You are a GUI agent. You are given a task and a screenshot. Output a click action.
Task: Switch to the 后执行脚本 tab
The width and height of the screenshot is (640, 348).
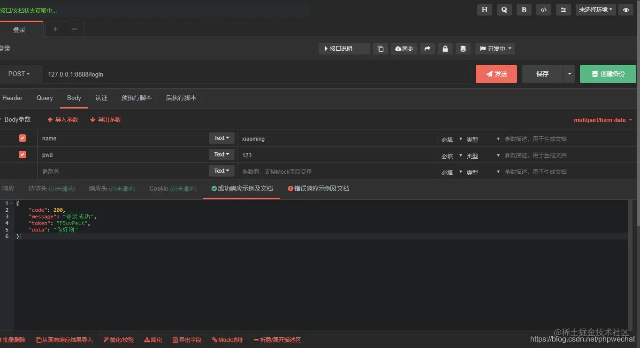[181, 98]
